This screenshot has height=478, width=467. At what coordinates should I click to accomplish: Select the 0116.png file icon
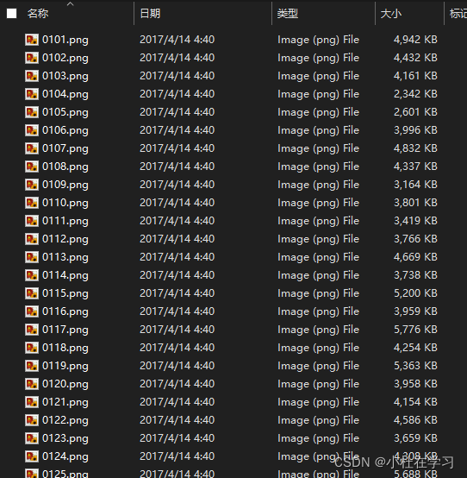[x=32, y=311]
